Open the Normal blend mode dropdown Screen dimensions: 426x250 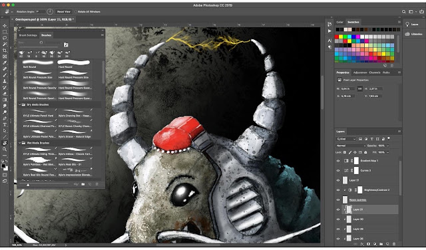click(x=350, y=146)
